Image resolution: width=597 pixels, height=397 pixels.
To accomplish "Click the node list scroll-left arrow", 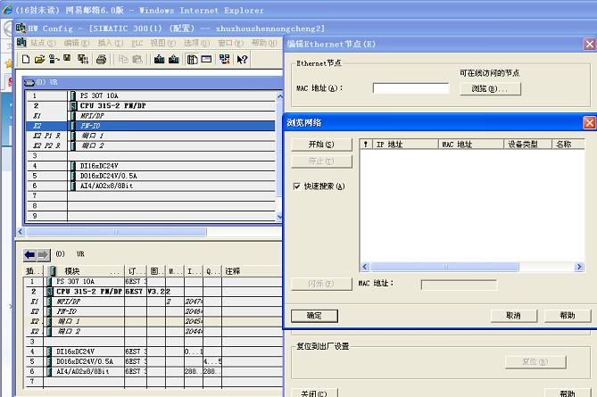I will pyautogui.click(x=365, y=267).
